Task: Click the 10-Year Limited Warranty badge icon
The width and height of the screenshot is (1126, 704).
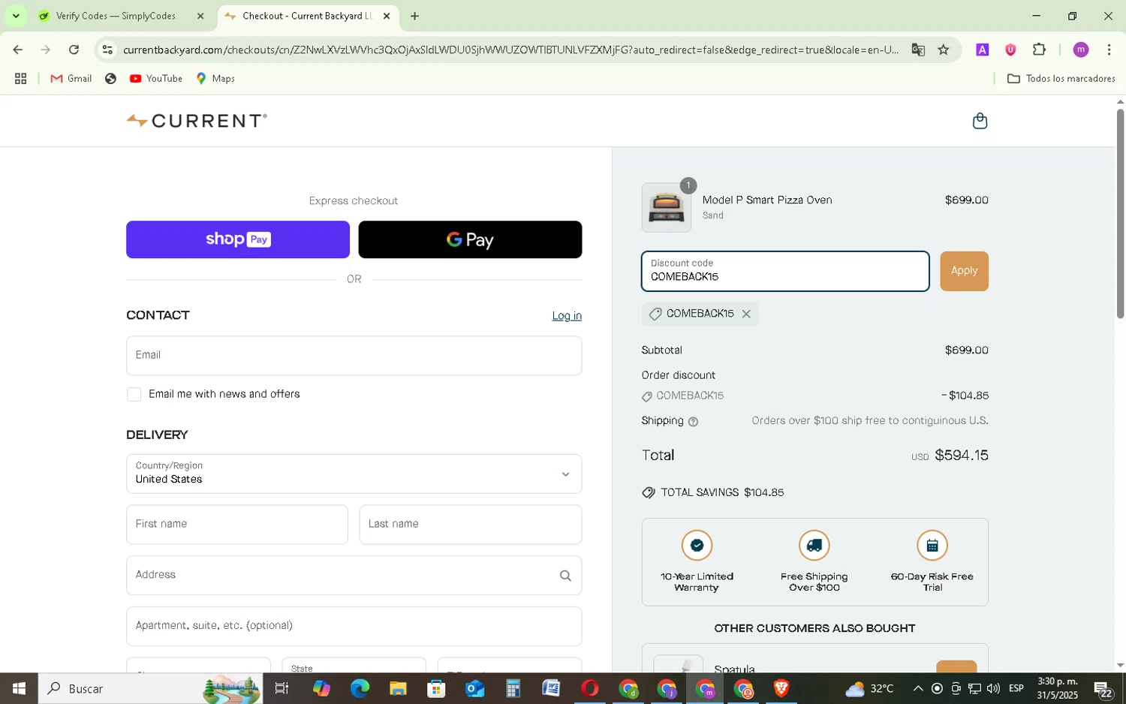Action: (x=697, y=546)
